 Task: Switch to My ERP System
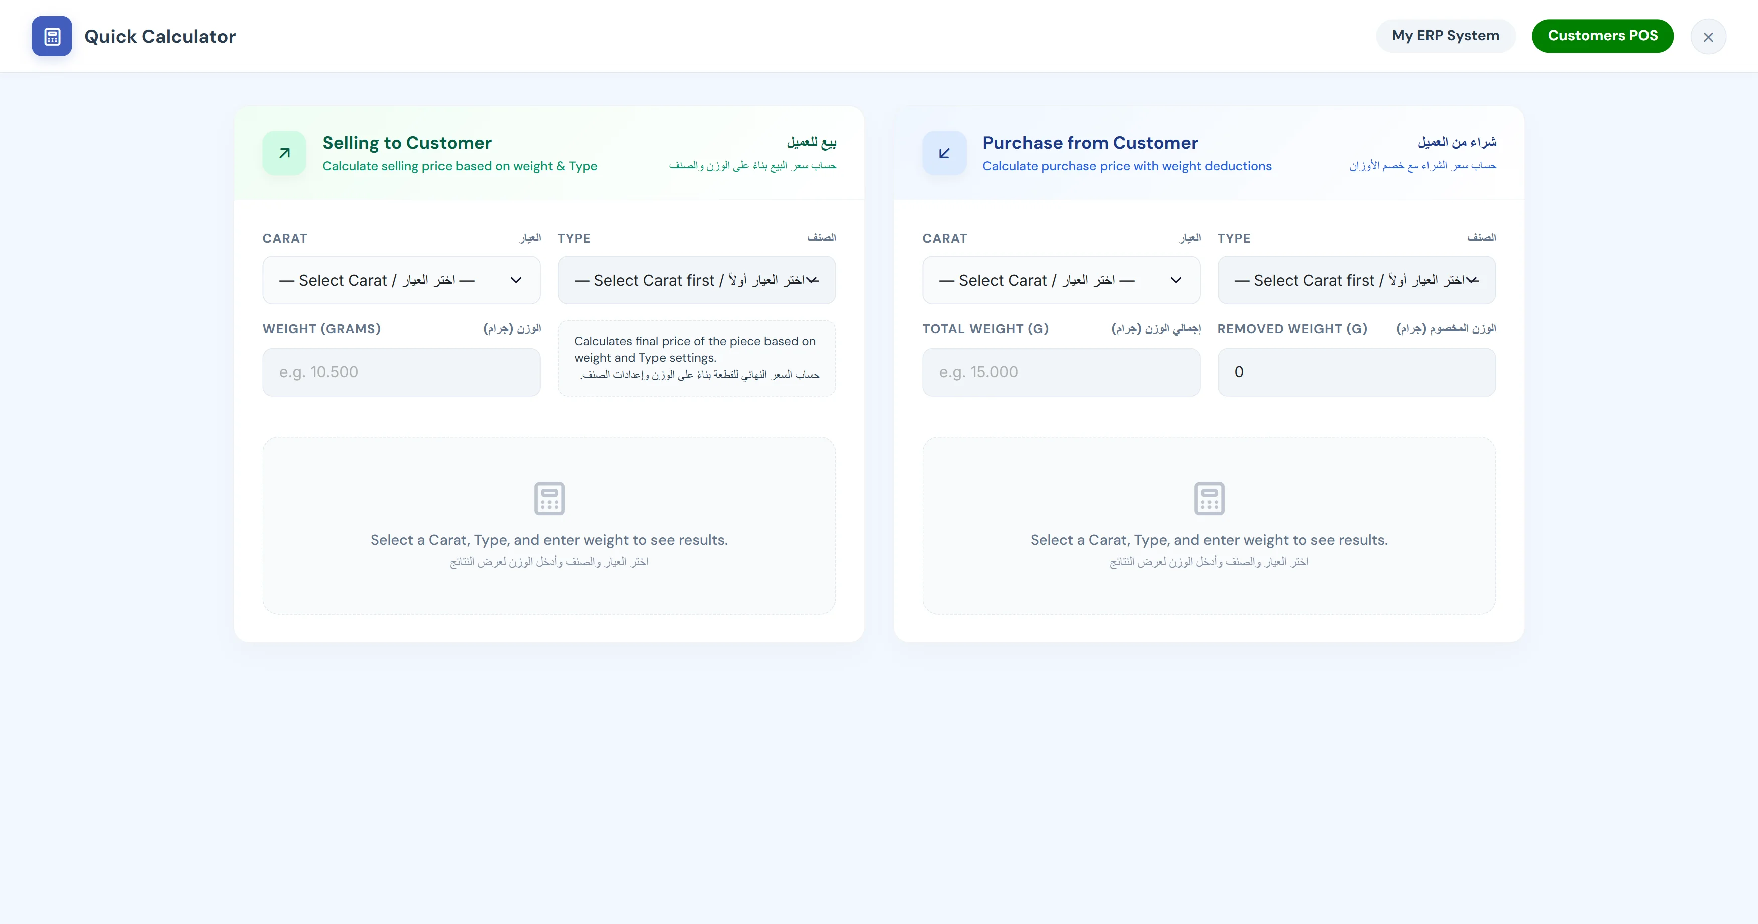(1446, 36)
